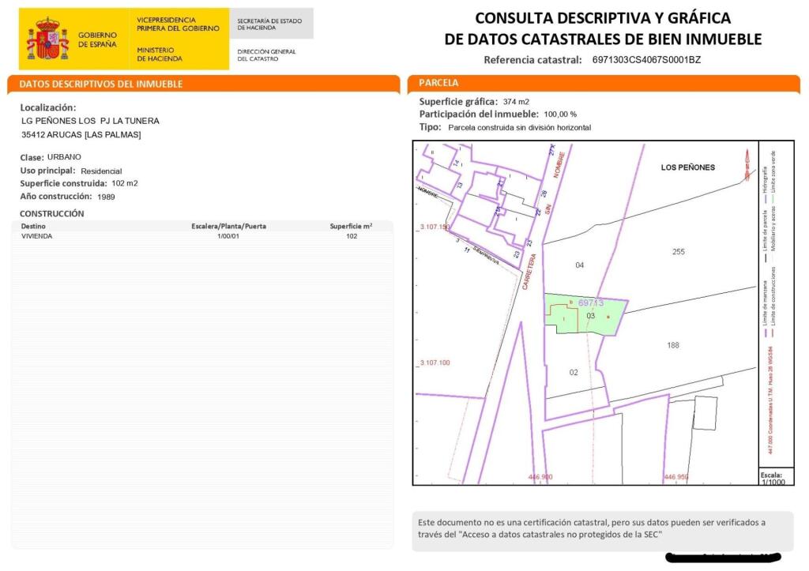Click 'DIRECCIÓN GENERAL DEL CATASTRO' text

(266, 55)
